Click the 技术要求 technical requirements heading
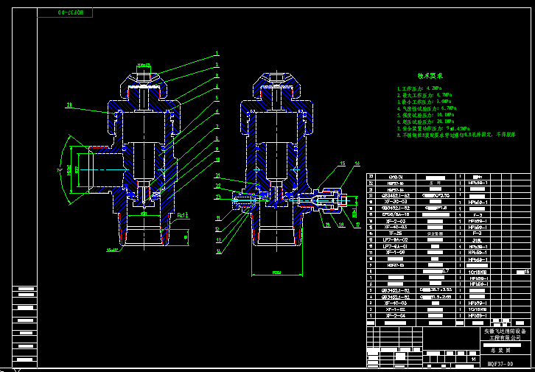The image size is (535, 372). pos(430,76)
